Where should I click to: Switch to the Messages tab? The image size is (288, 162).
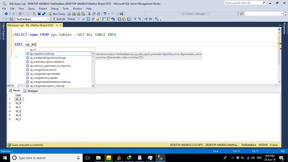click(x=31, y=91)
